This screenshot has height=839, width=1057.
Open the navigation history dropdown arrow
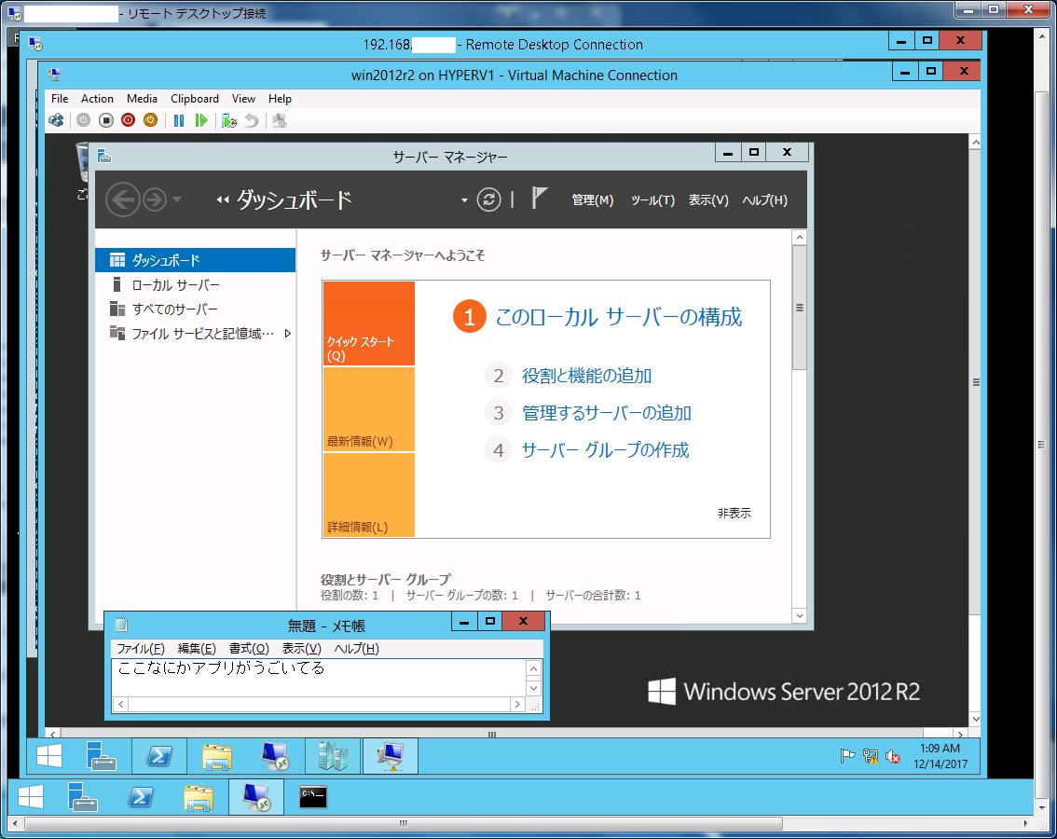[176, 199]
